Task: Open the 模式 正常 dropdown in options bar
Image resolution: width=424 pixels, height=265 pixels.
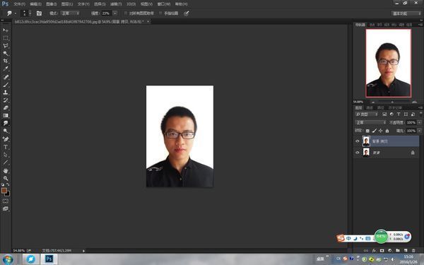Action: 70,13
